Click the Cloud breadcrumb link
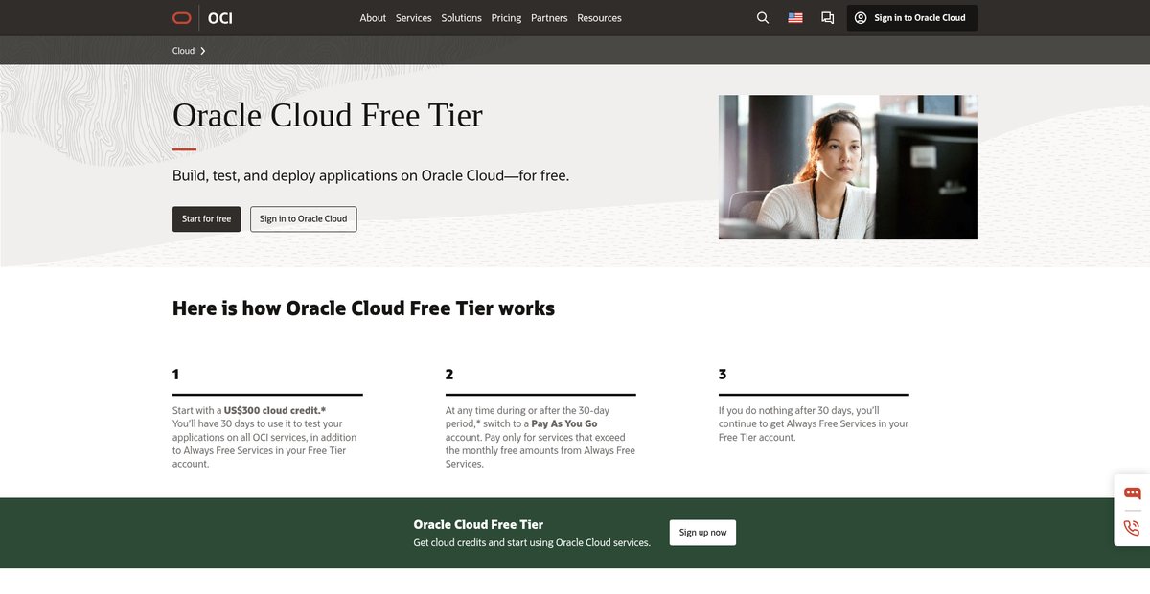 (183, 51)
